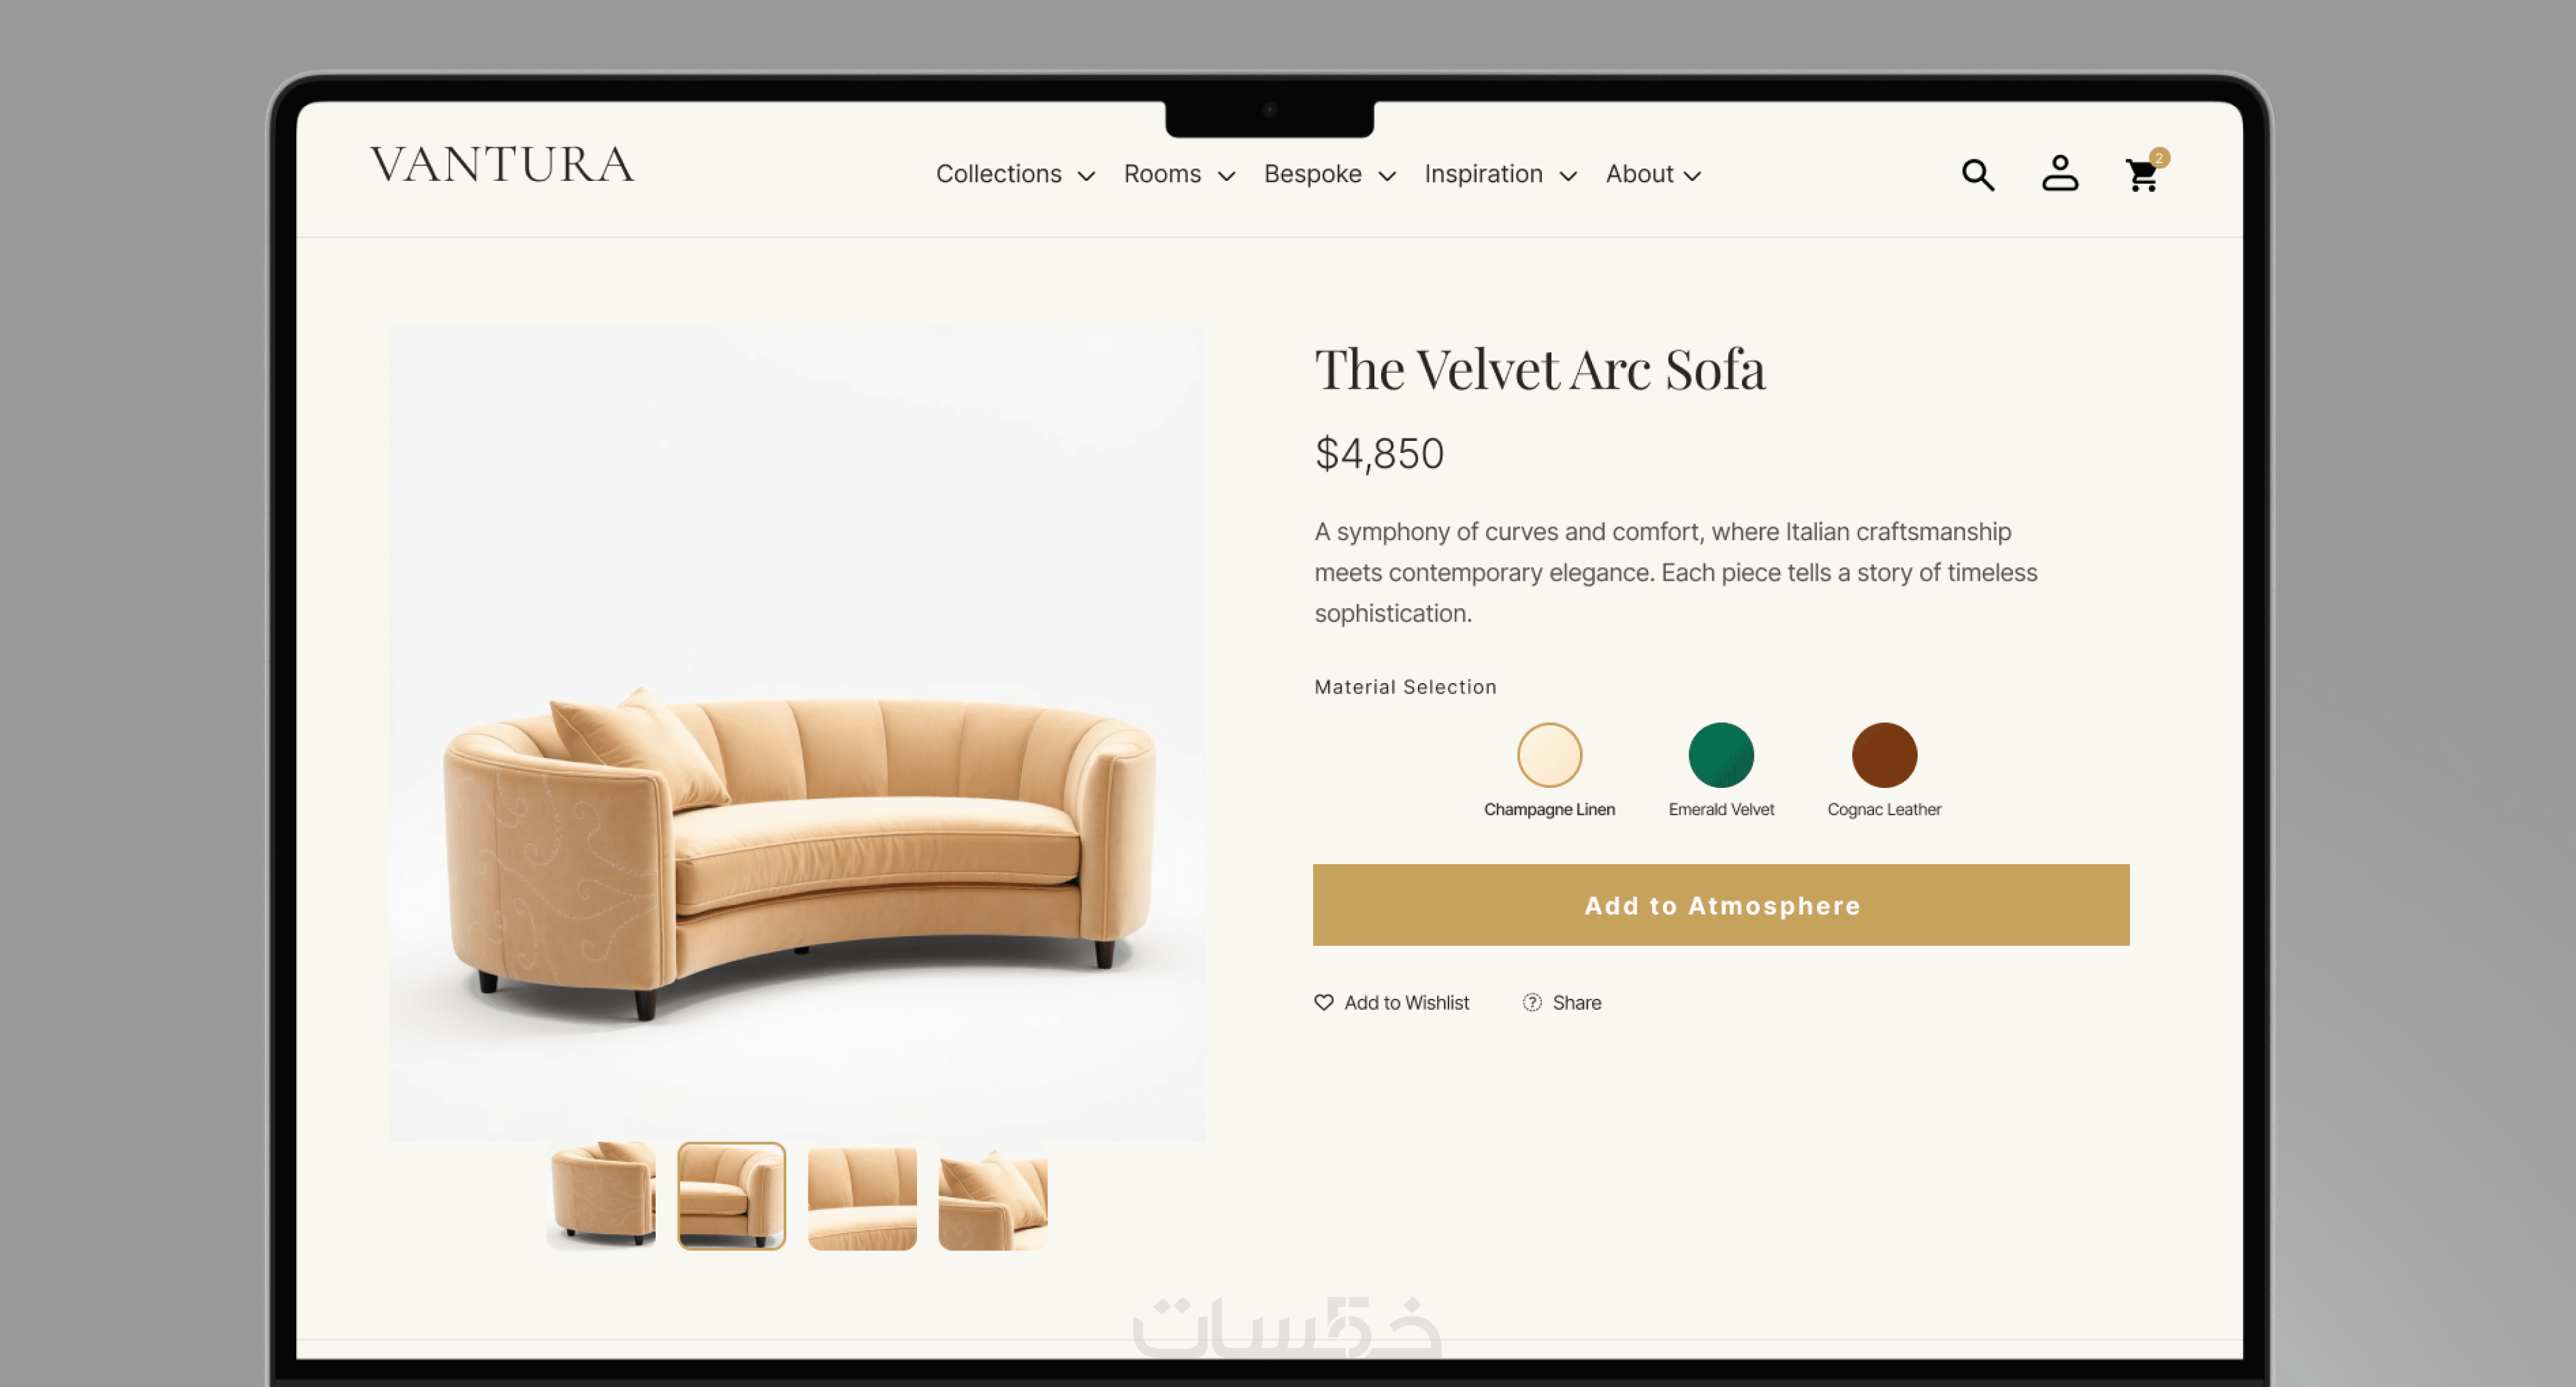Expand the Collections dropdown chevron
The height and width of the screenshot is (1387, 2576).
coord(1086,176)
